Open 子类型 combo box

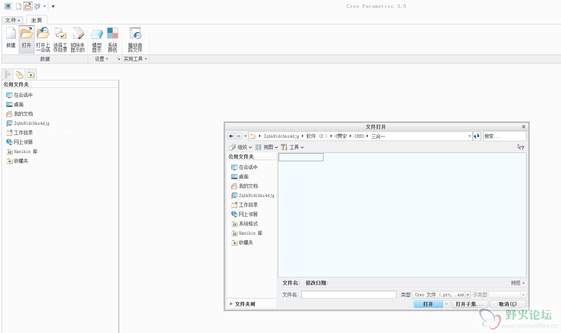[507, 295]
